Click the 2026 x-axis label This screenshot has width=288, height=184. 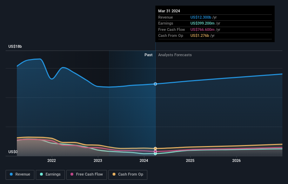tap(236, 160)
